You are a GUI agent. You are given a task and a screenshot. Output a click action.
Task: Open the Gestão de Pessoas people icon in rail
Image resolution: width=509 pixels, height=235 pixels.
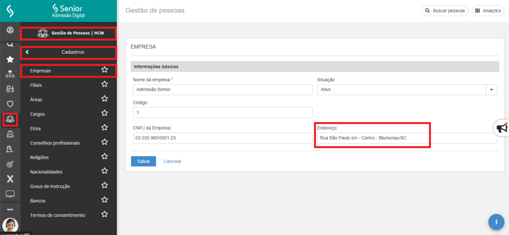pos(10,119)
